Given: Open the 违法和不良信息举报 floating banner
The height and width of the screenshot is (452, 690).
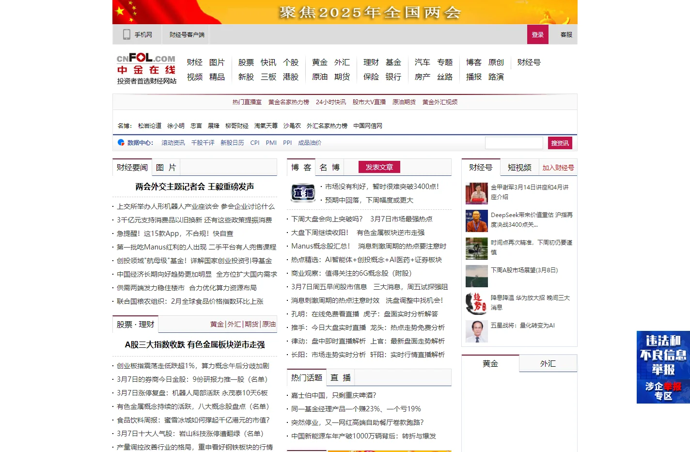Looking at the screenshot, I should click(663, 367).
